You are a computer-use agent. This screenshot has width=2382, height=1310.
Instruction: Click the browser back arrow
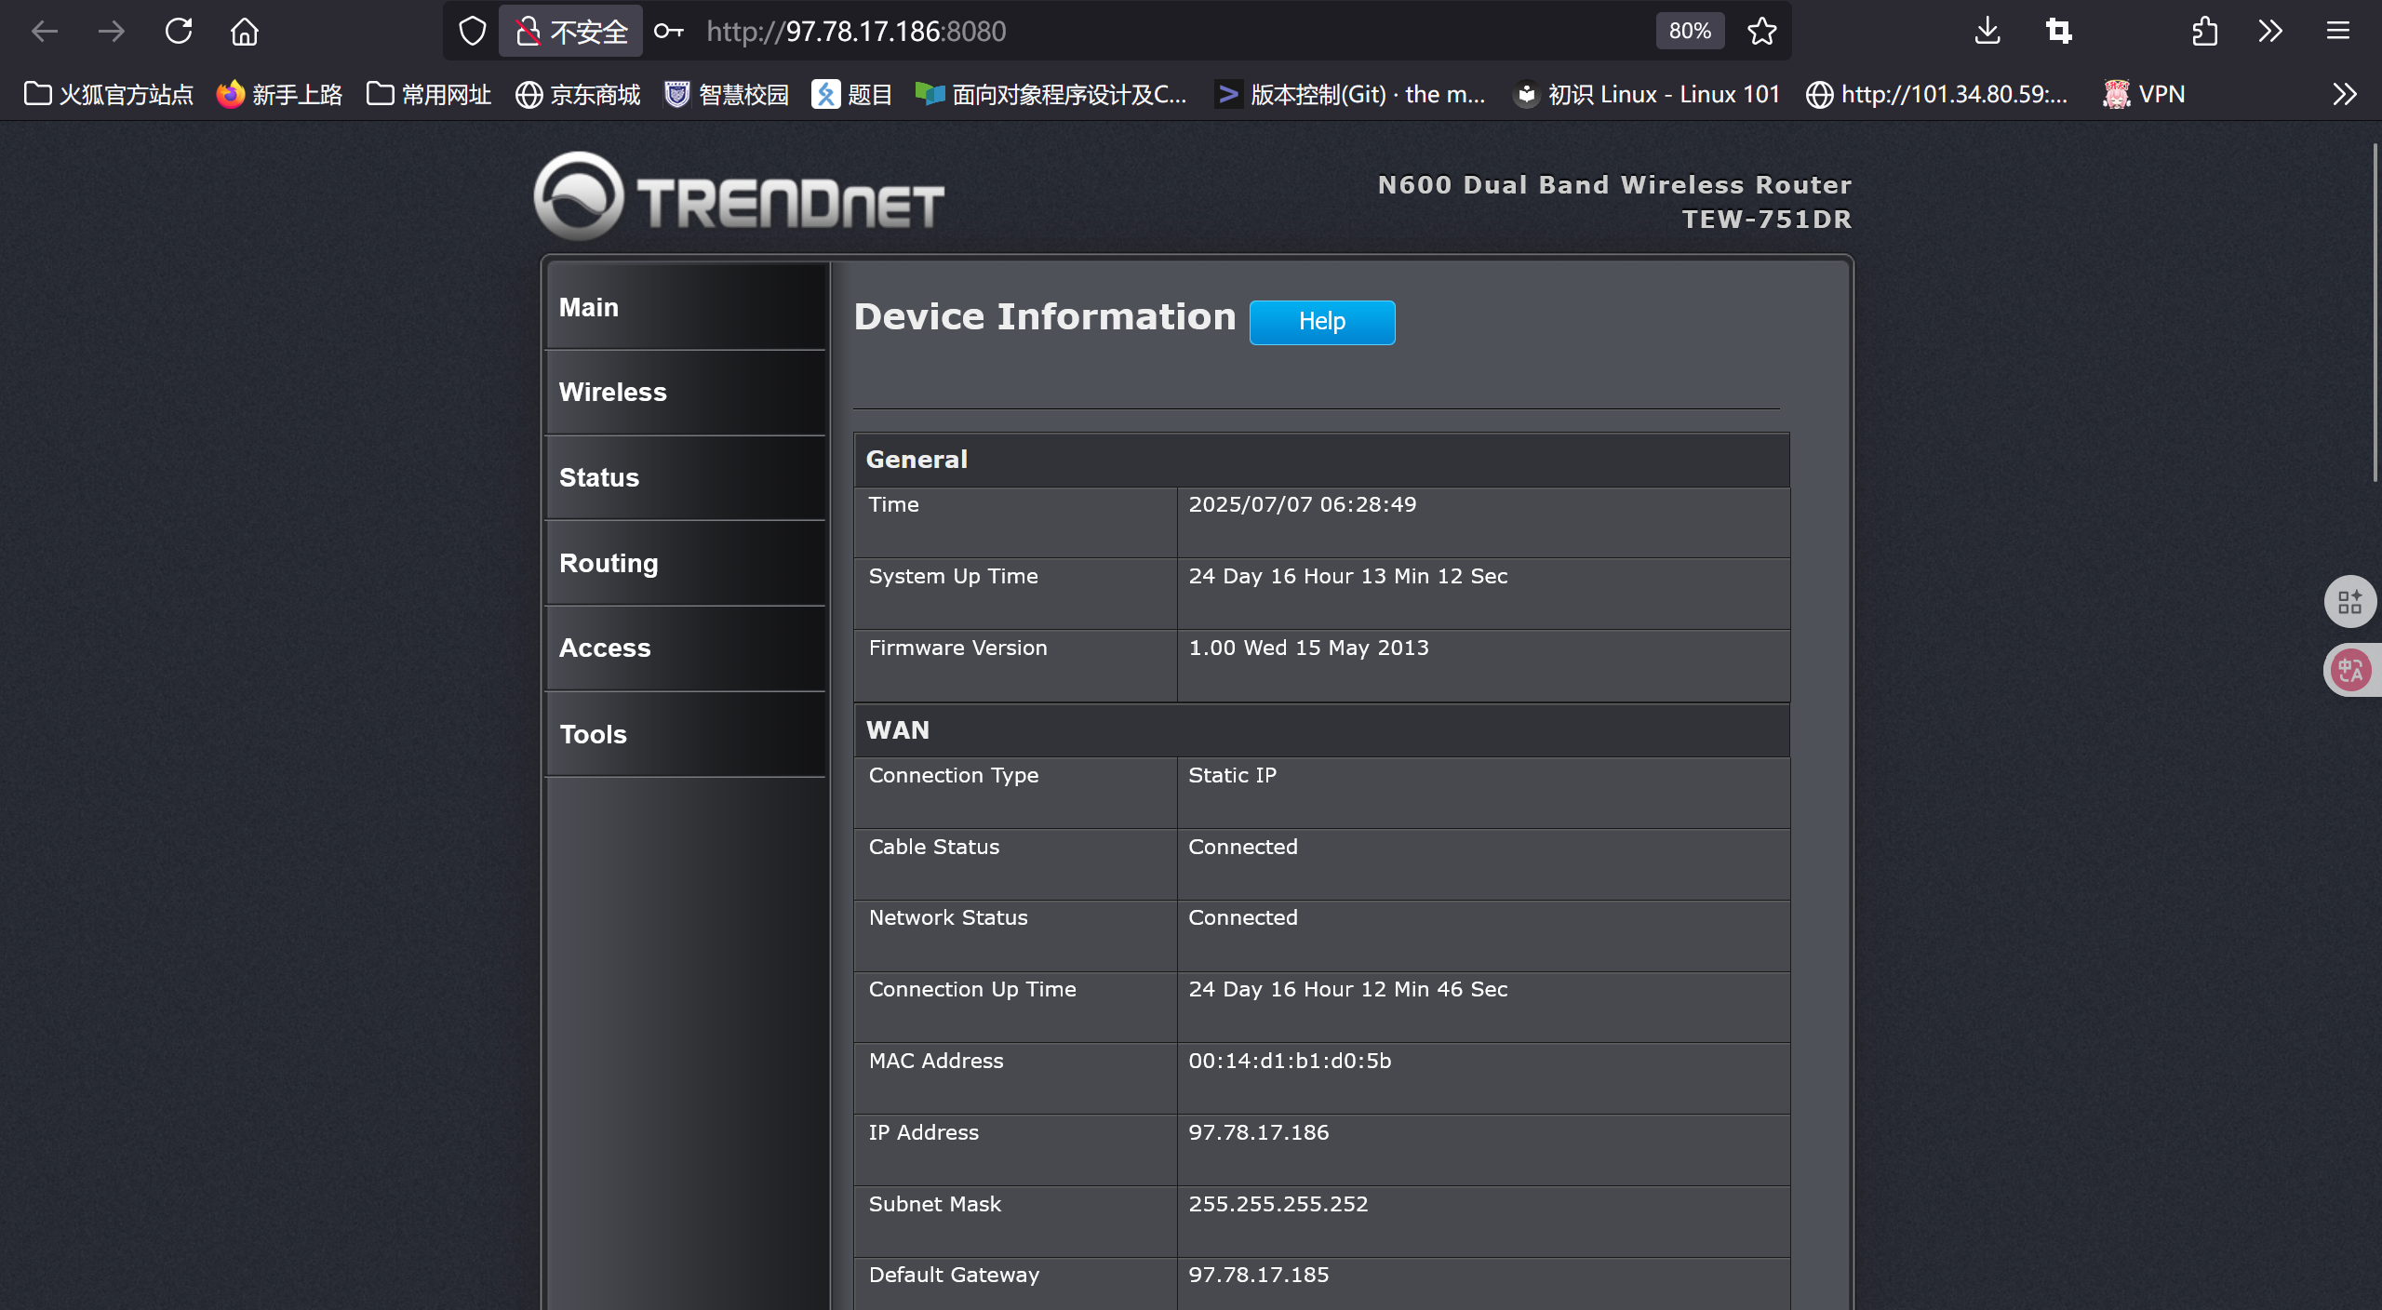[x=44, y=32]
